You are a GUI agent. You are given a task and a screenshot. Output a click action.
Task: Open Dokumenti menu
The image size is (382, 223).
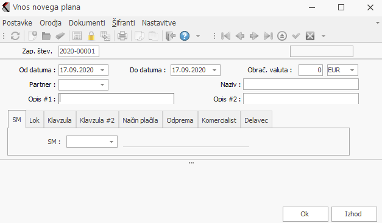click(x=87, y=23)
